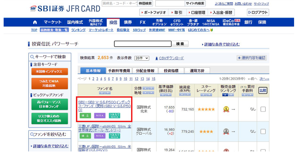Go to page 2 of the results
The height and width of the screenshot is (162, 303).
point(93,79)
